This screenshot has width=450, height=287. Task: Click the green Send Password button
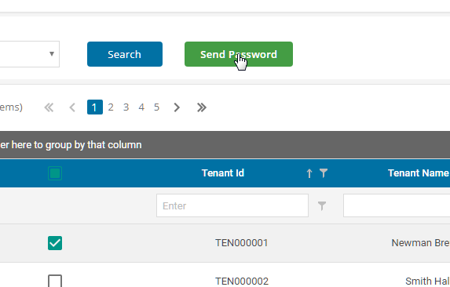[x=239, y=54]
